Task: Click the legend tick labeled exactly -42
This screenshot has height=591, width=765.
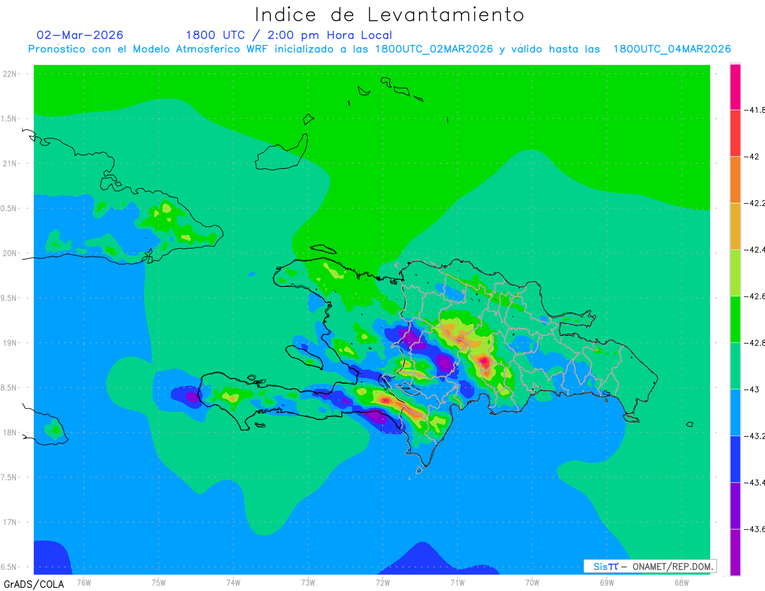Action: [752, 156]
